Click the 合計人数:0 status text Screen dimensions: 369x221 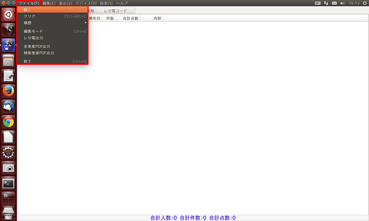coord(163,218)
